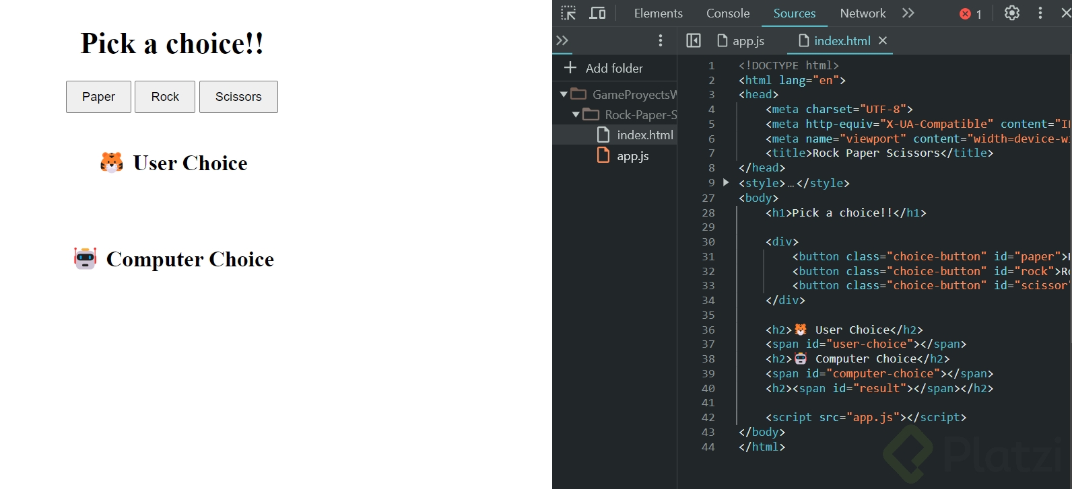The width and height of the screenshot is (1072, 489).
Task: Collapse the GameProyects folder
Action: pos(564,95)
